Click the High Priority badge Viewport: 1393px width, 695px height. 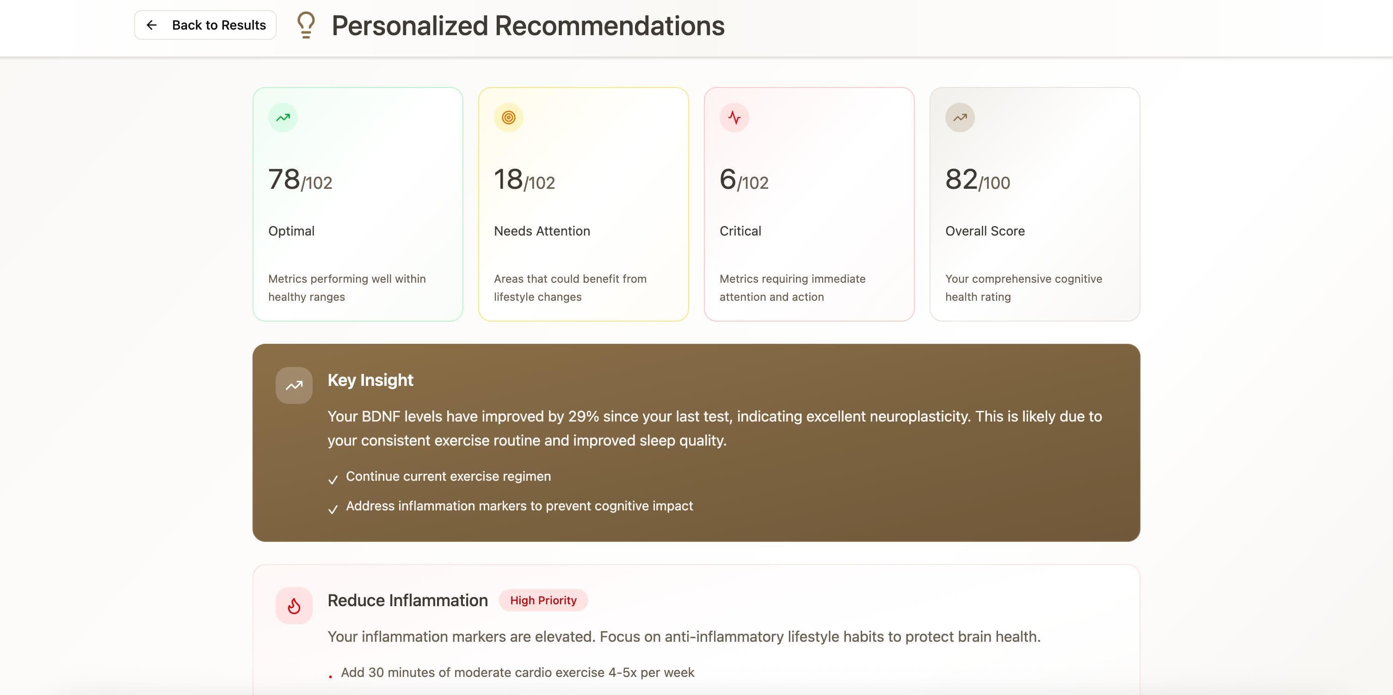click(x=543, y=600)
